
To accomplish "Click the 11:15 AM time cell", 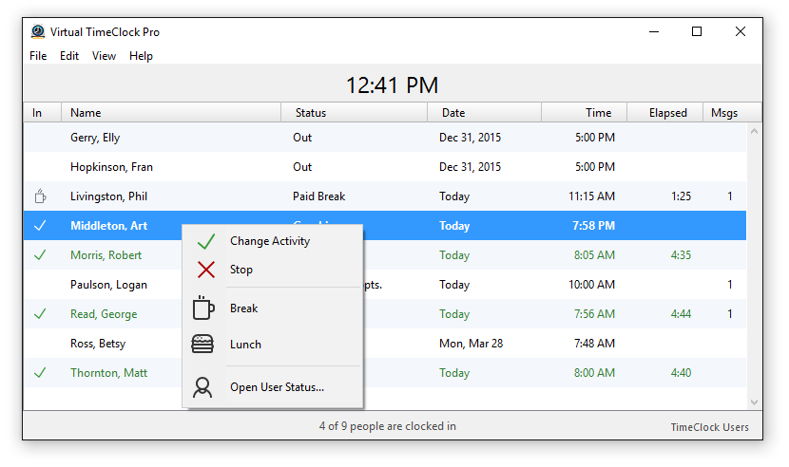I will point(591,196).
